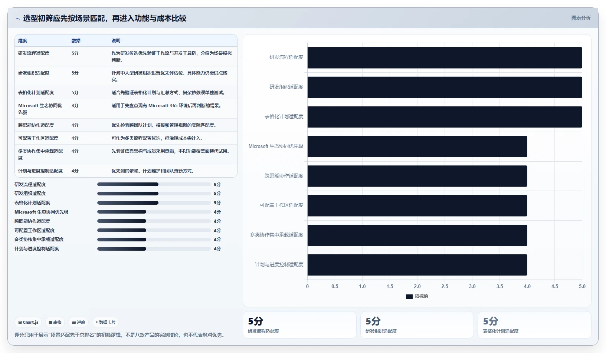Select the 进度 chip
This screenshot has height=353, width=606.
(x=78, y=322)
